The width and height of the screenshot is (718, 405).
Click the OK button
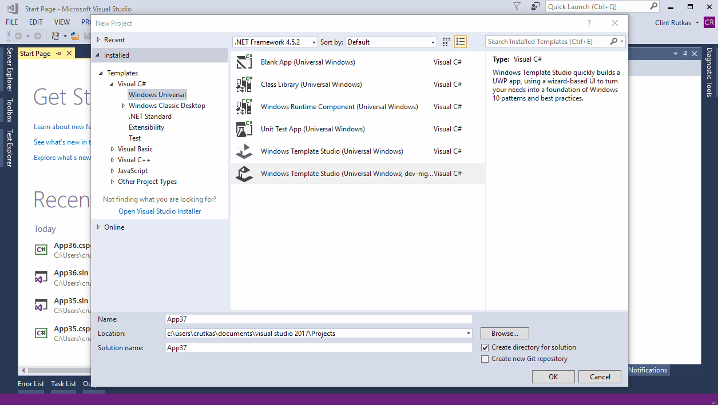point(553,376)
